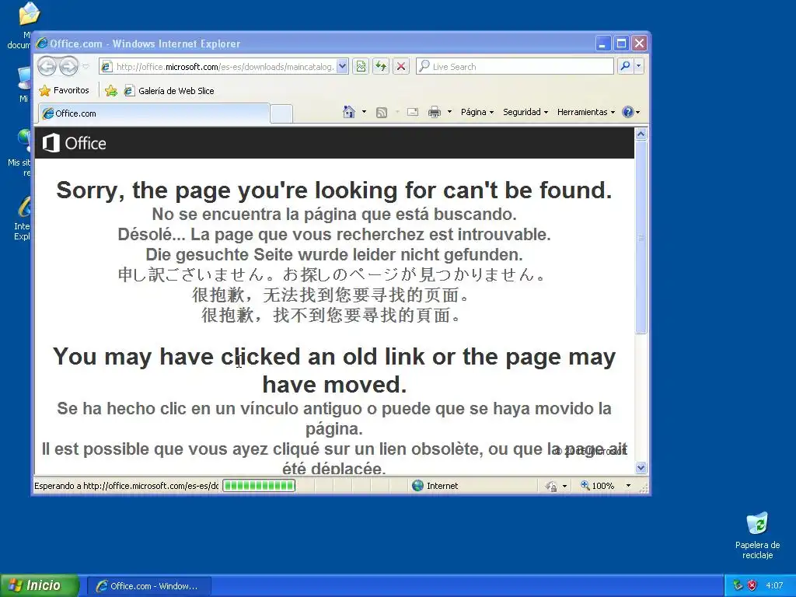Stop loading with the red X icon
Image resolution: width=796 pixels, height=597 pixels.
(401, 66)
